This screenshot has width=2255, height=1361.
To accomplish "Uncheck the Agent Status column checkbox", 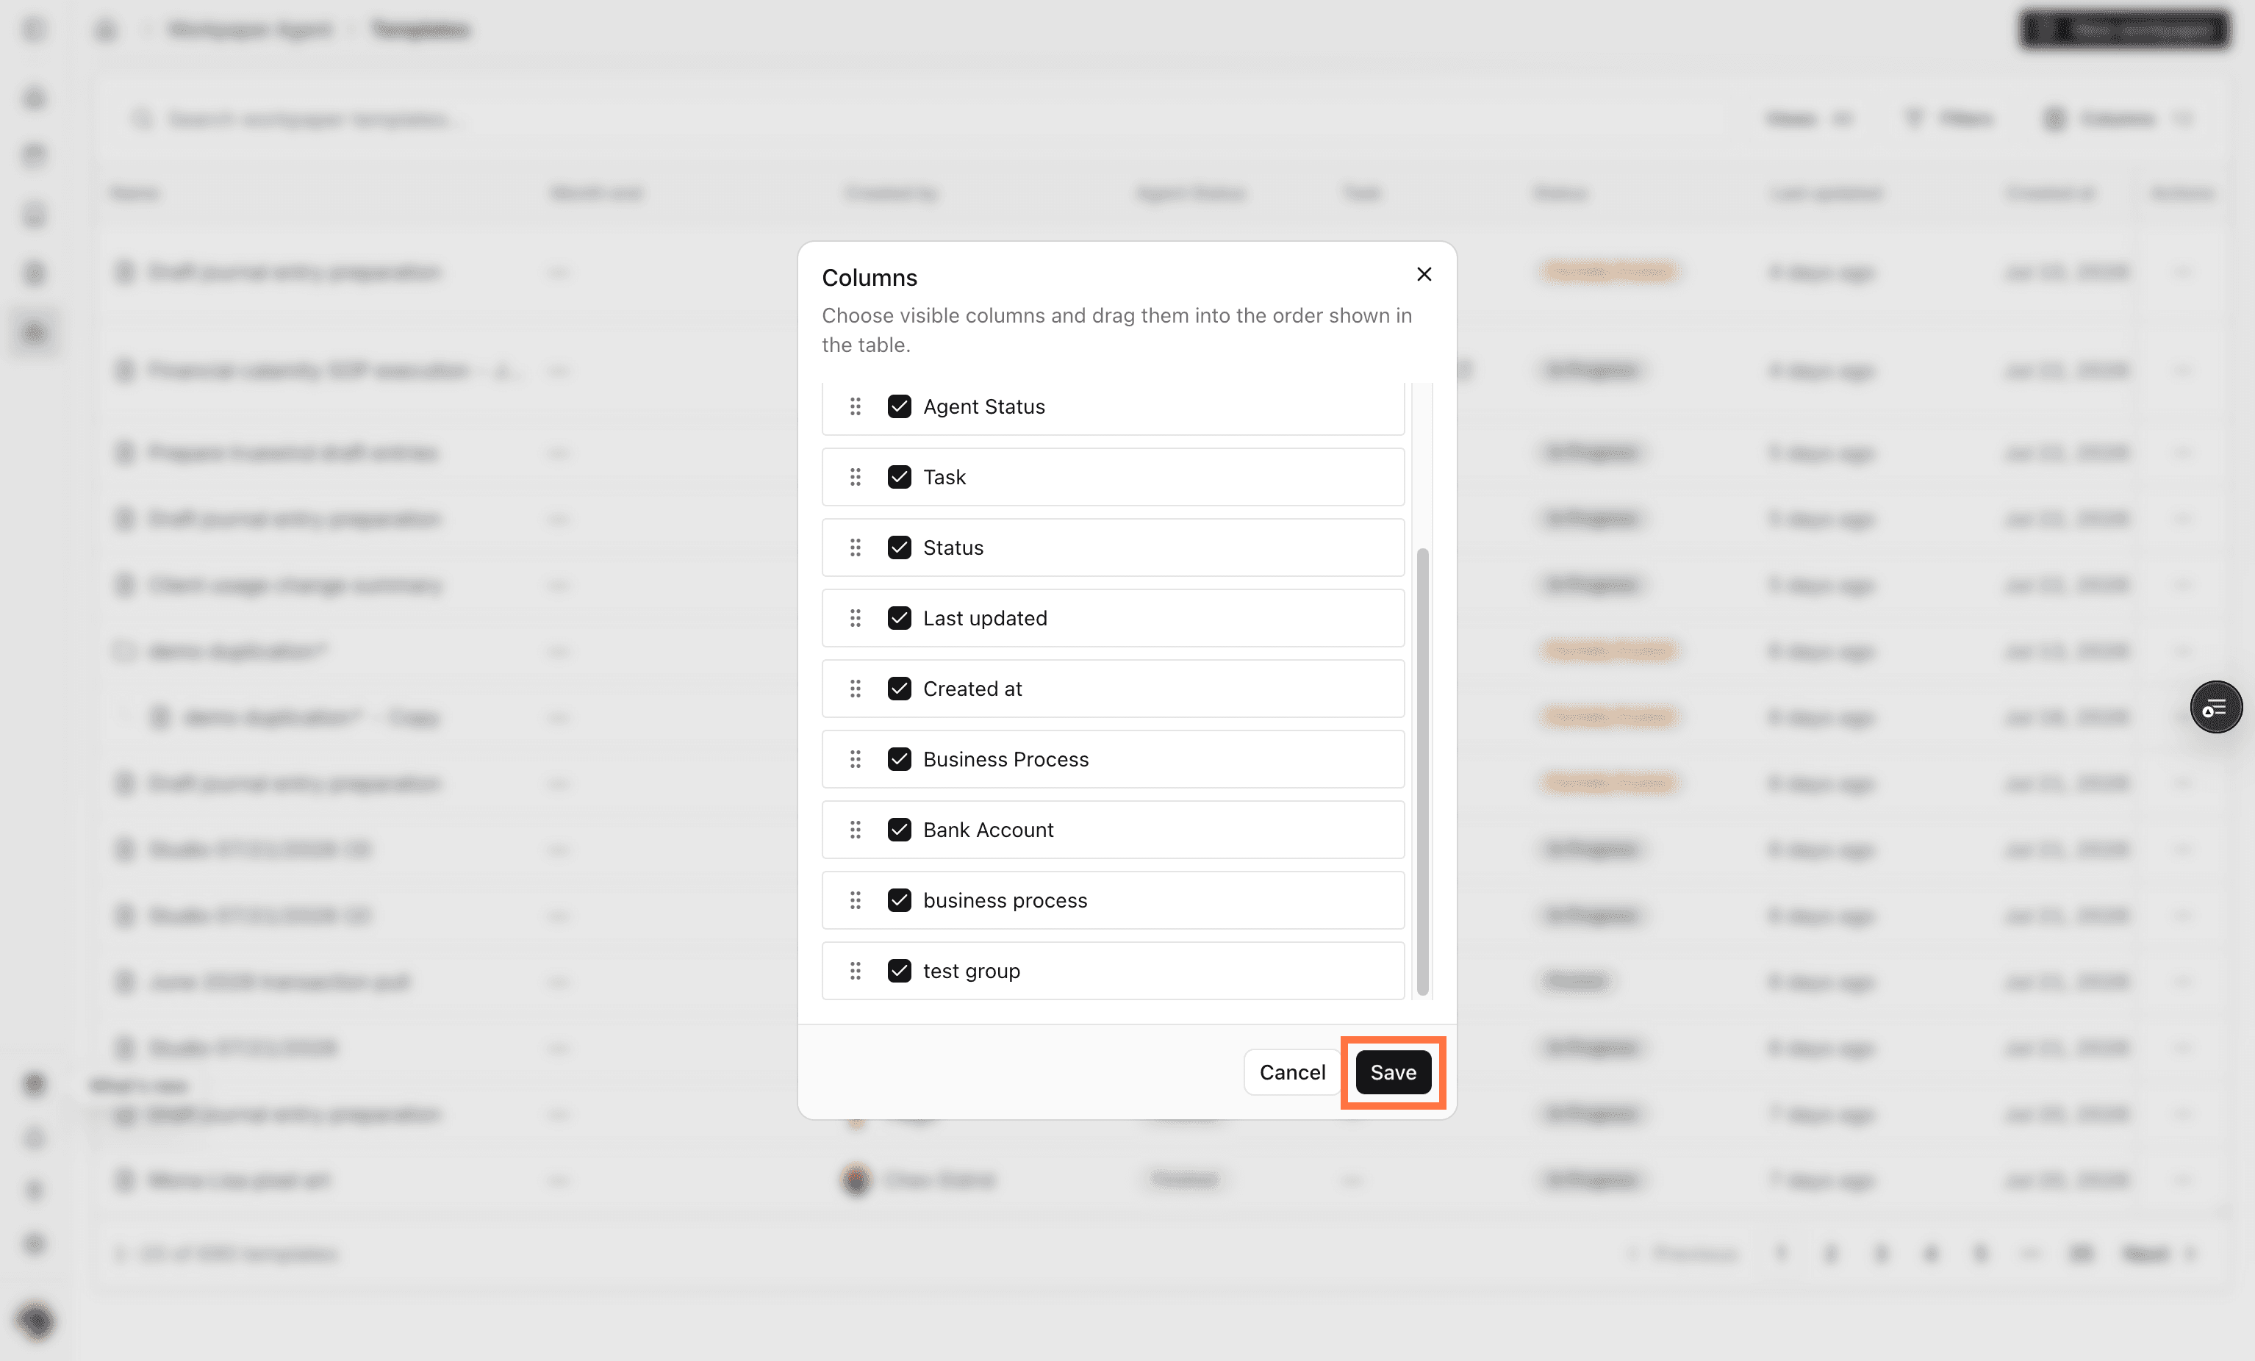I will click(x=900, y=406).
